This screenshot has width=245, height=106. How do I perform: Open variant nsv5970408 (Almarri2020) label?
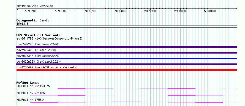(36, 50)
